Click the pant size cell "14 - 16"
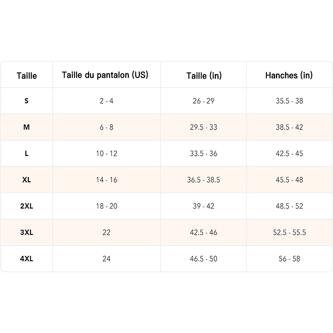 tap(107, 180)
